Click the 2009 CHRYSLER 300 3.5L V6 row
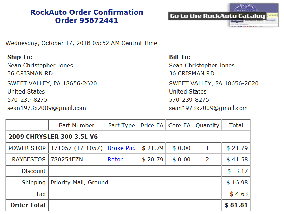Viewport: 284px width, 214px height. pyautogui.click(x=128, y=137)
